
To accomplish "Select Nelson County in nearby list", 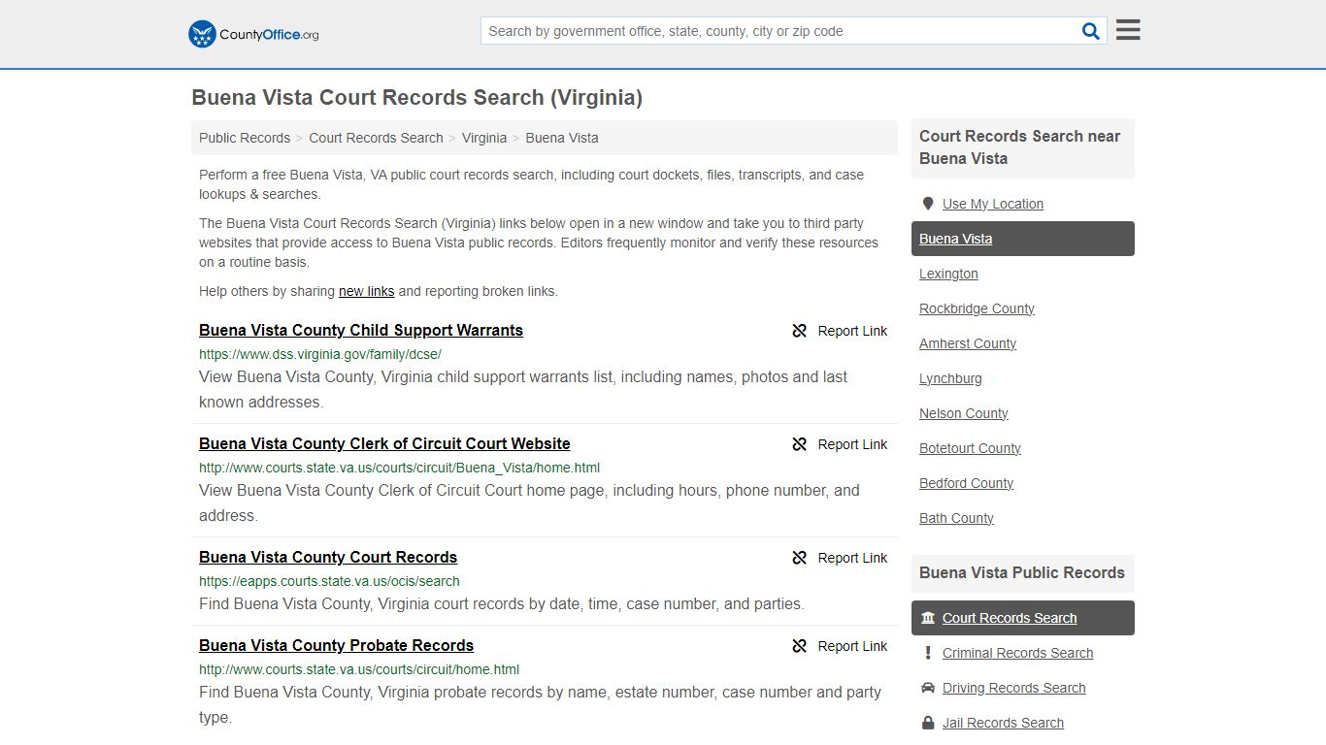I will 964,413.
